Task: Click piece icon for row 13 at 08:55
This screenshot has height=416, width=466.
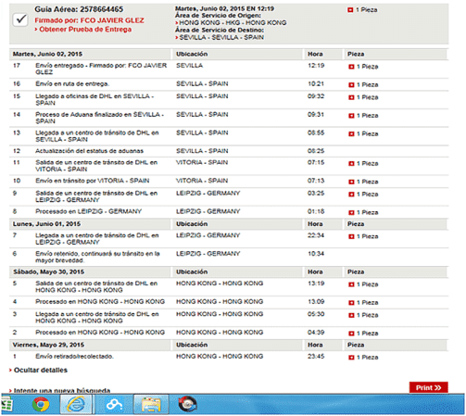Action: [351, 134]
